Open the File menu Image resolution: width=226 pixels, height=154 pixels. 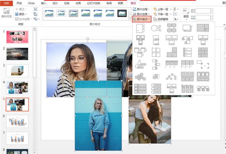click(x=6, y=3)
